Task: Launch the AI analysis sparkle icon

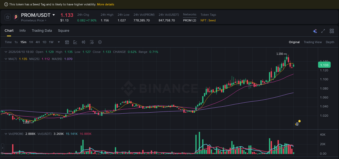Action: [315, 31]
